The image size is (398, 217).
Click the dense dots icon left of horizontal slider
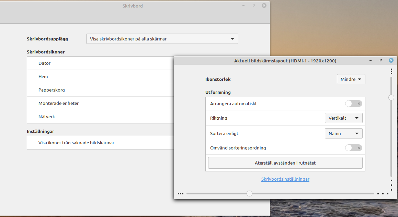[x=181, y=194]
